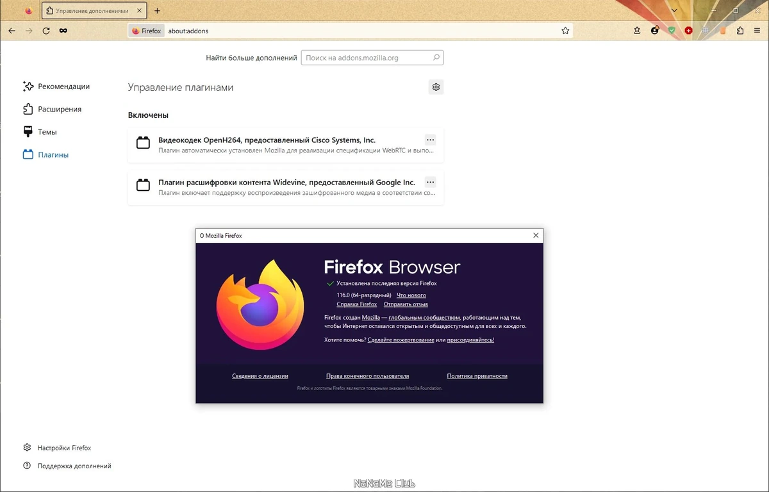Open the Widevine content decryption plugin entry

coord(286,188)
